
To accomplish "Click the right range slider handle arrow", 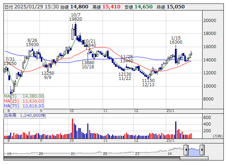I will coord(202,150).
